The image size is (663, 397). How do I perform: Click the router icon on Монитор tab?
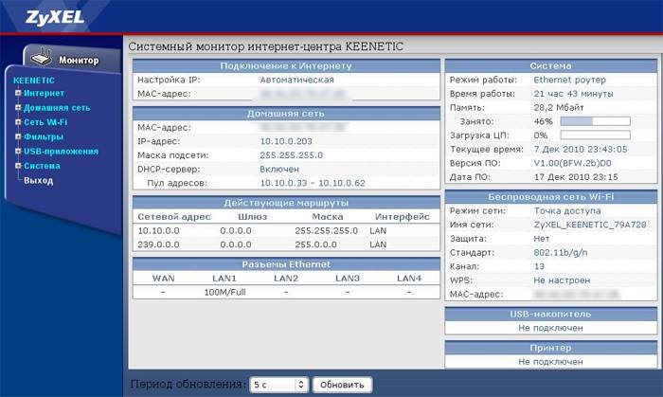click(x=42, y=58)
